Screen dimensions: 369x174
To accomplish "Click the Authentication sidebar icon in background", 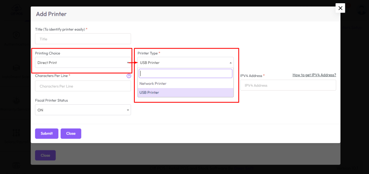I will 16,36.
